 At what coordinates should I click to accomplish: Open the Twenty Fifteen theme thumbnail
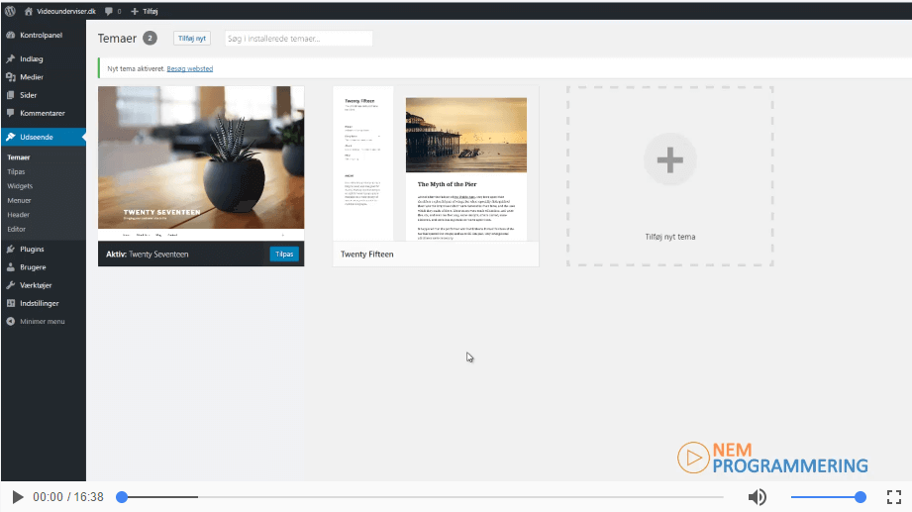(x=436, y=163)
